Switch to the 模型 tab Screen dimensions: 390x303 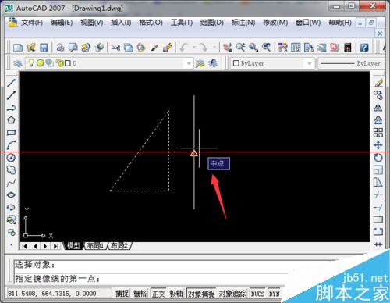coord(73,245)
